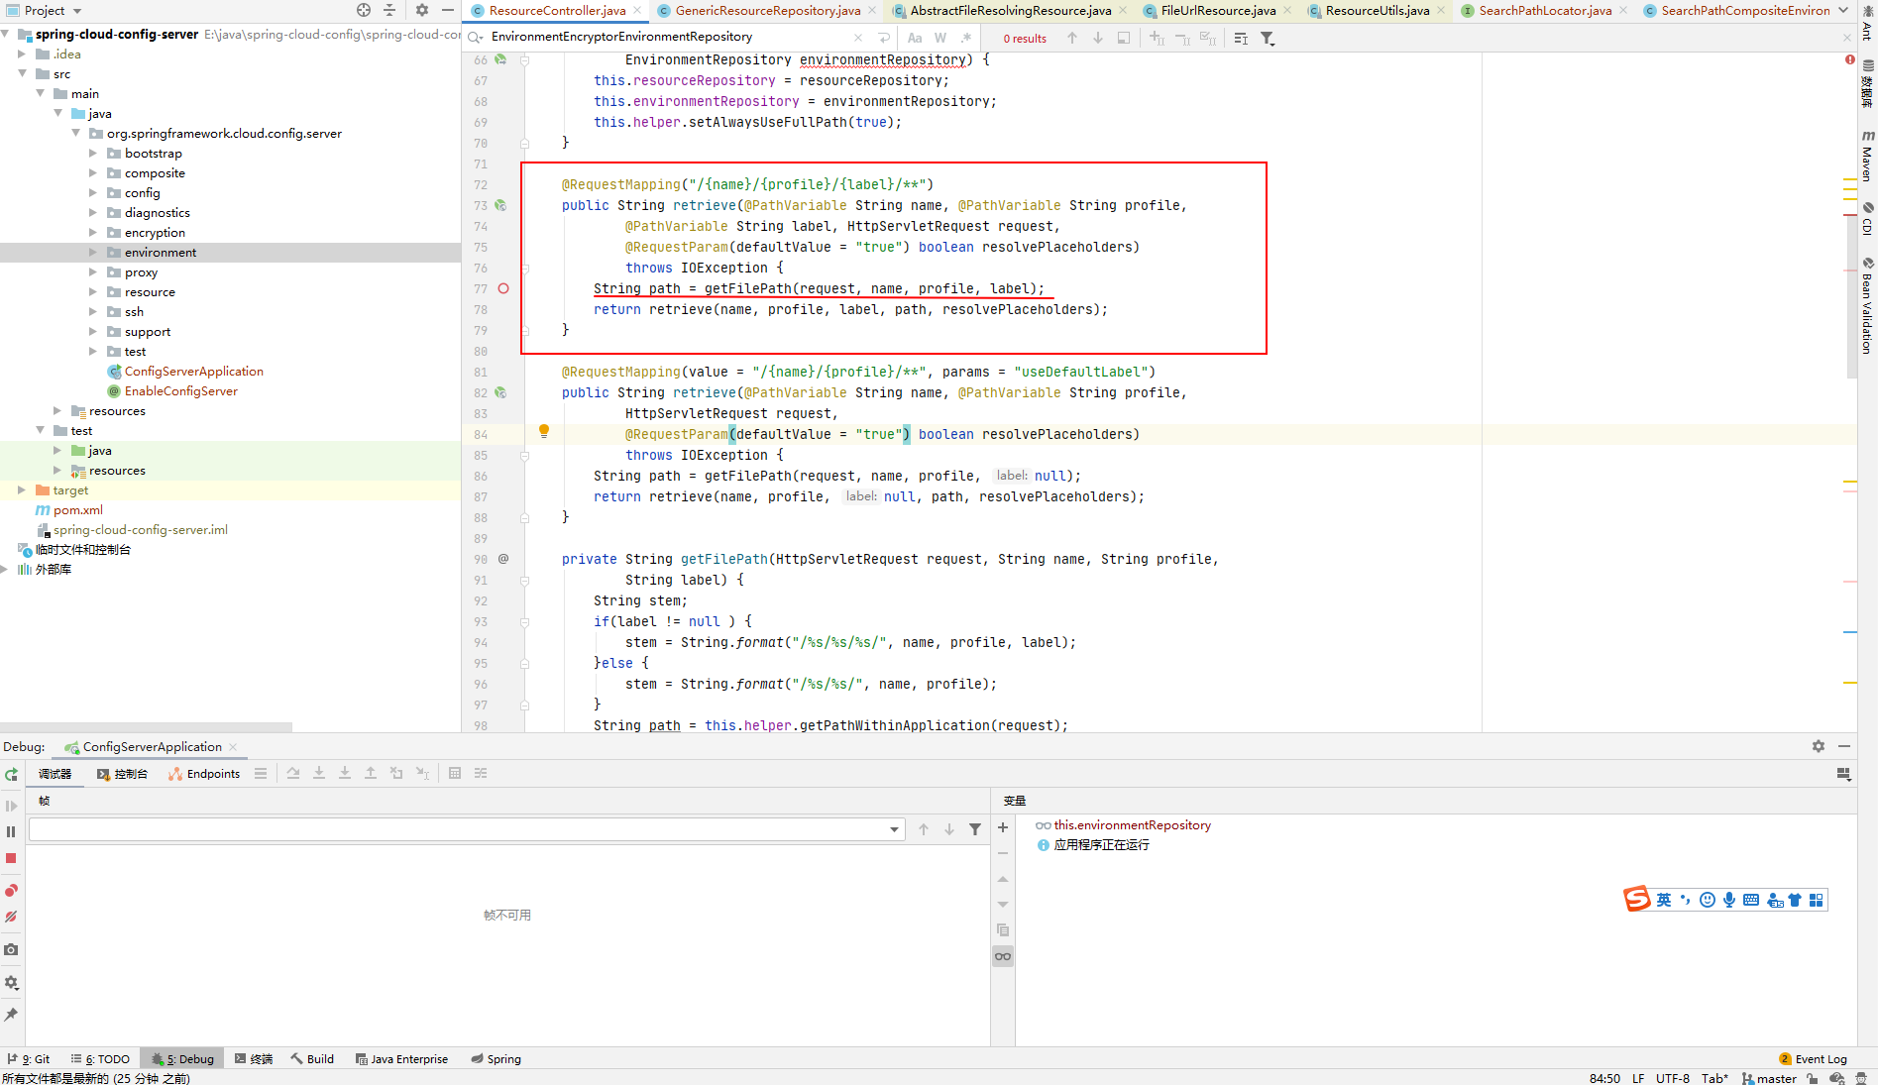This screenshot has width=1878, height=1085.
Task: Click the Run to Cursor icon
Action: click(422, 773)
